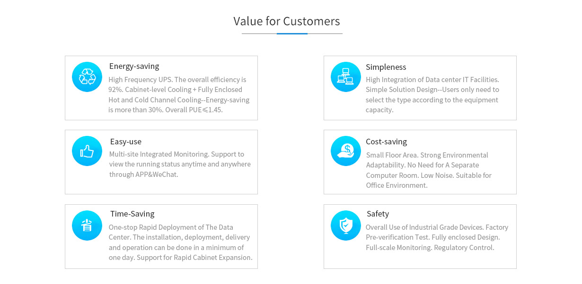582x284 pixels.
Task: Select the Simpleness heading
Action: 386,67
